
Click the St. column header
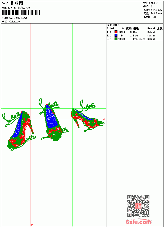click(x=123, y=29)
